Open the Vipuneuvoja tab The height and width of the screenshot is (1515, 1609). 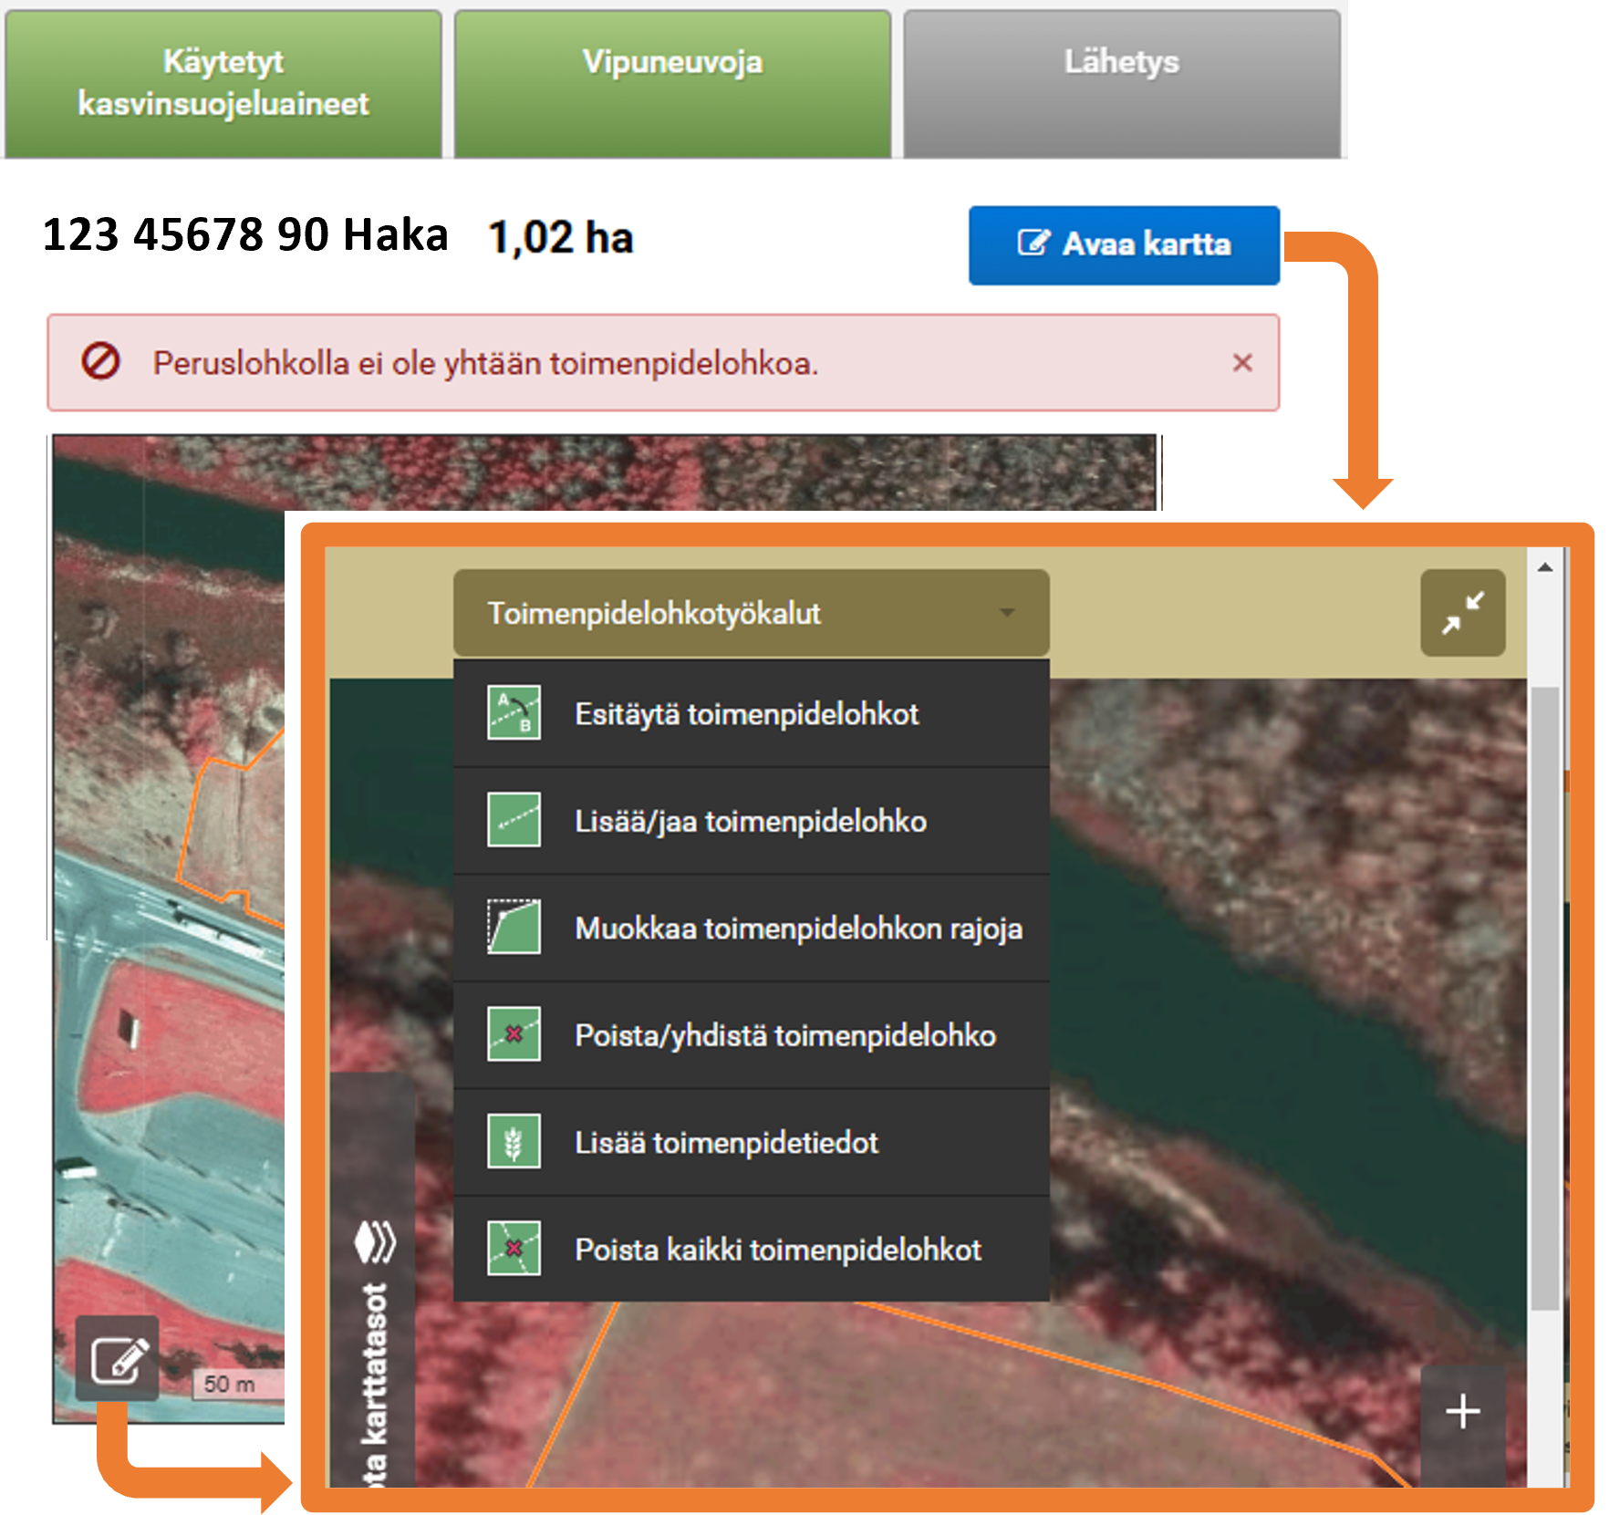pos(672,84)
